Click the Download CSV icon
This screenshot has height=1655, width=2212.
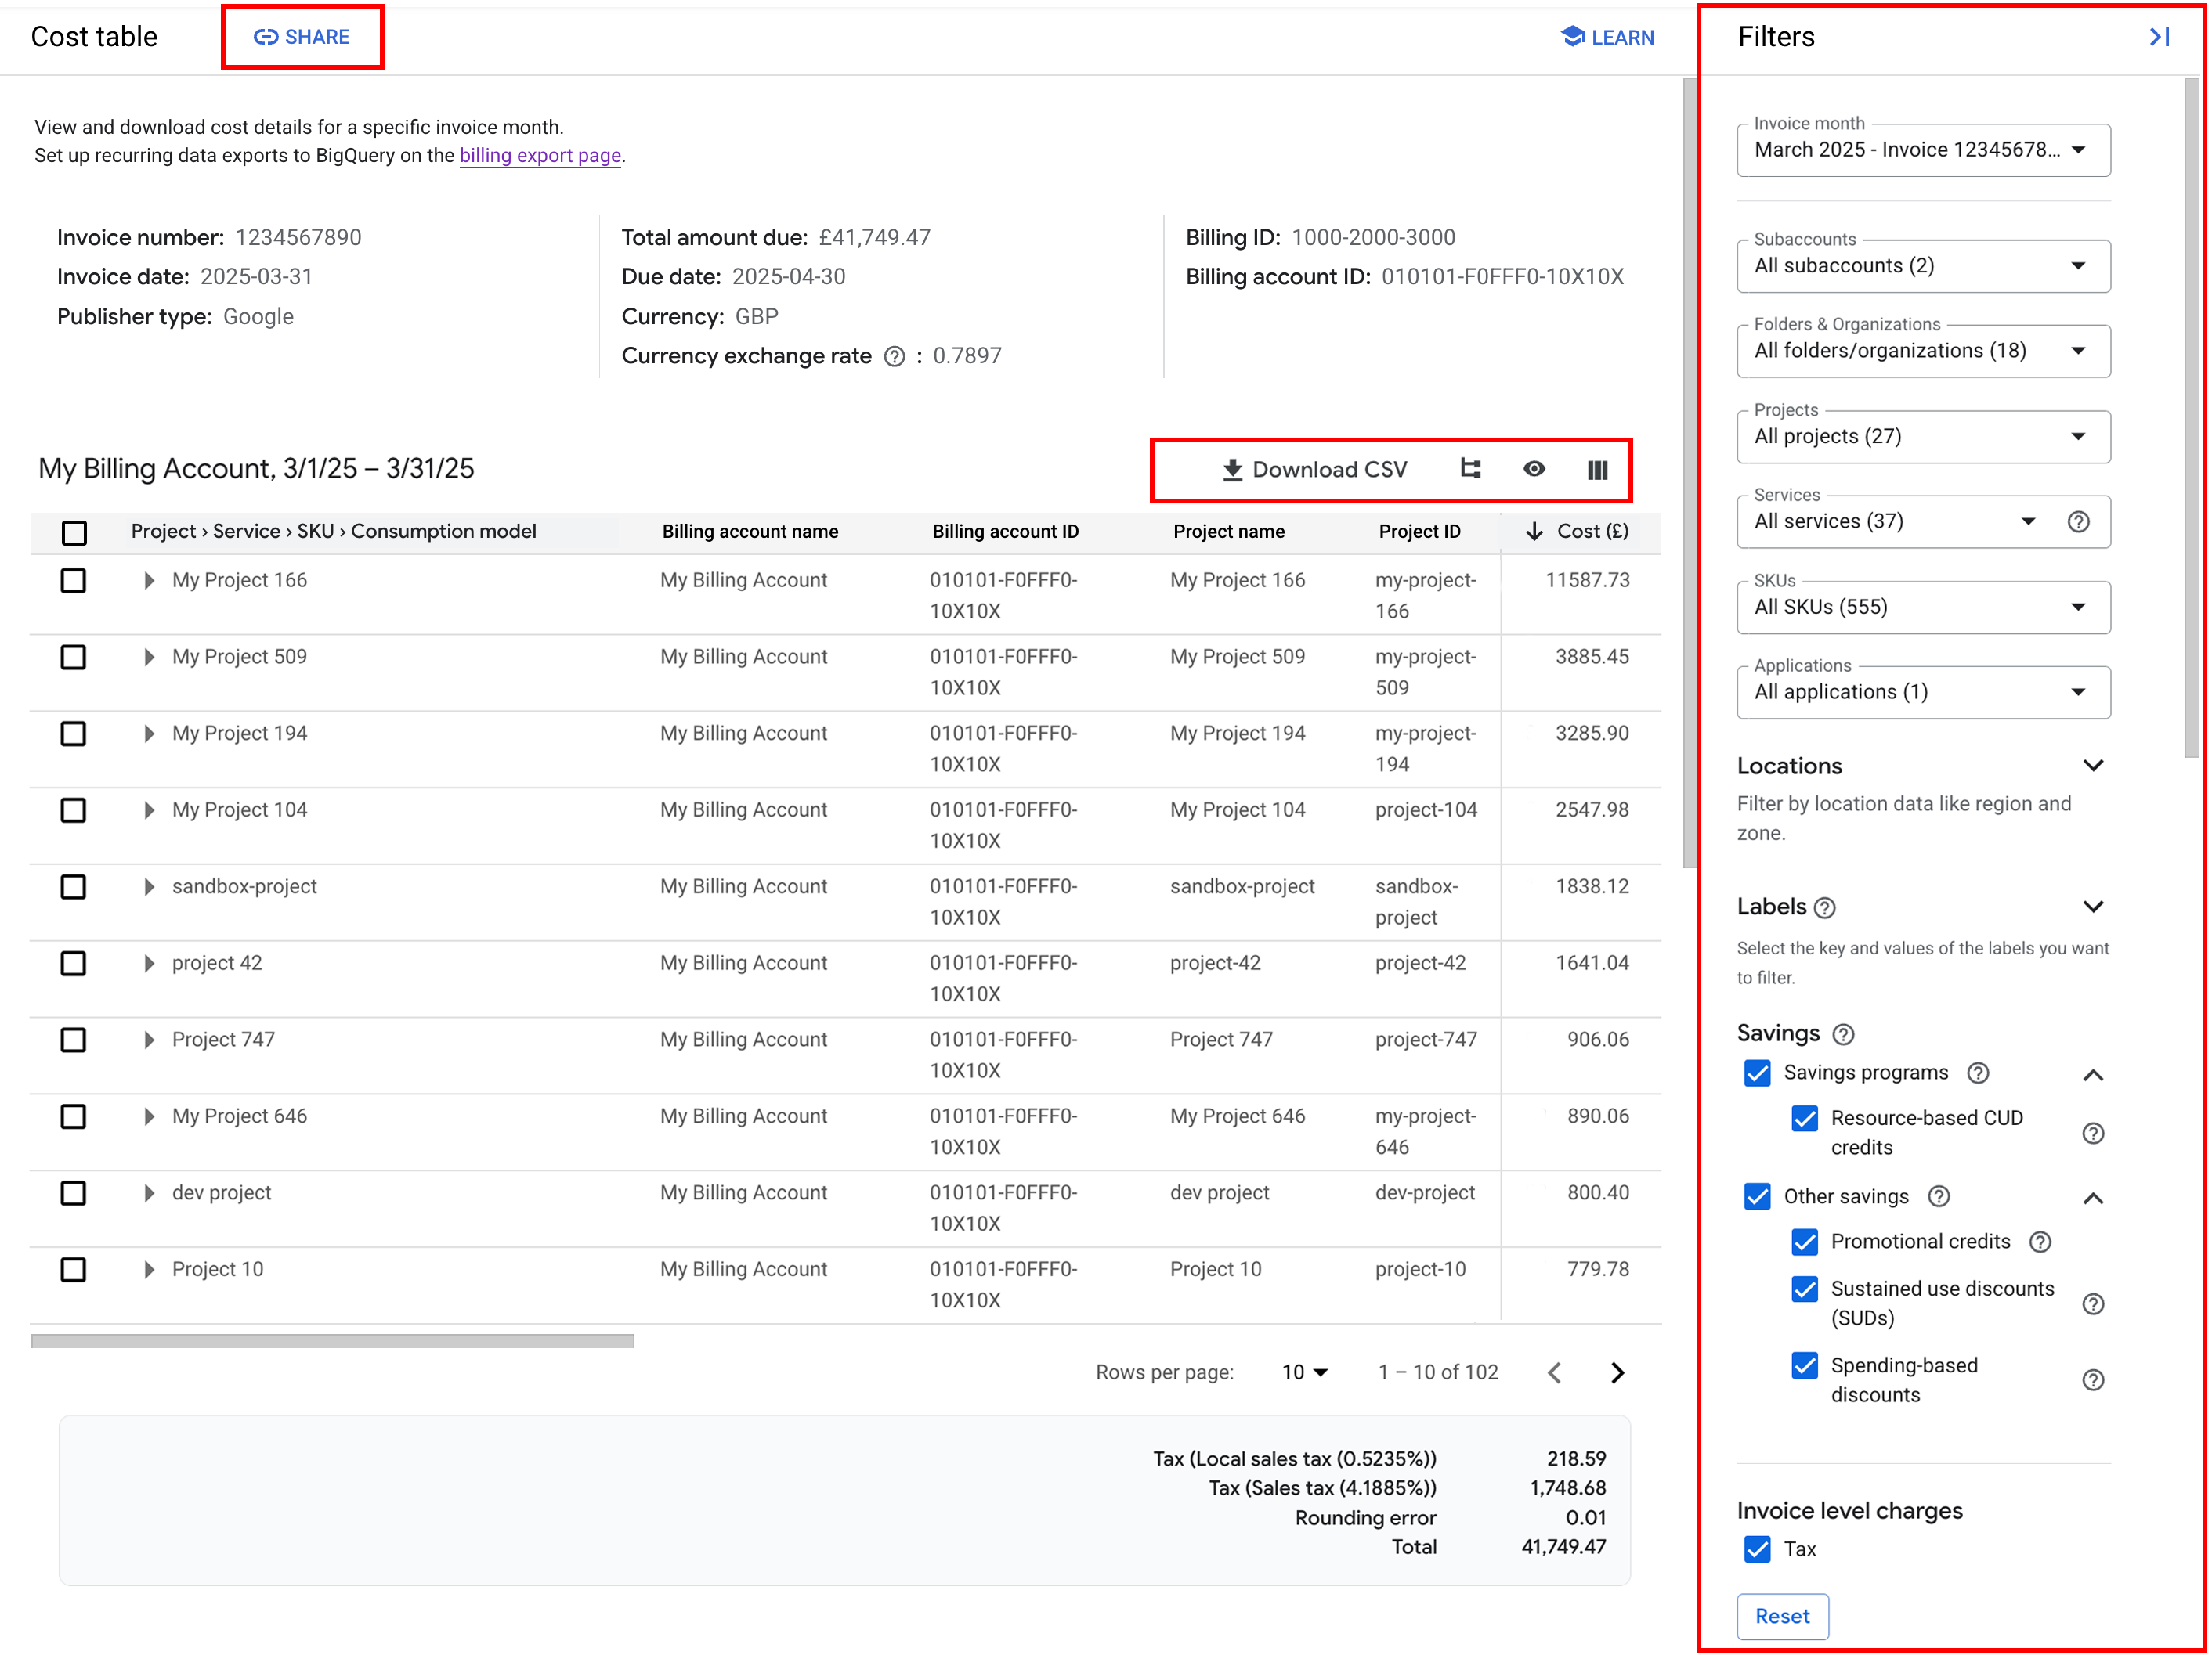pyautogui.click(x=1233, y=470)
